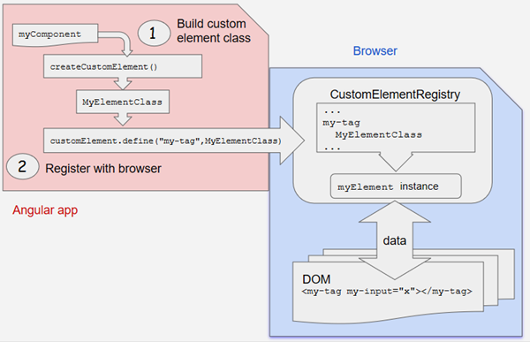Click the DOM my-tag markup text

[x=387, y=292]
